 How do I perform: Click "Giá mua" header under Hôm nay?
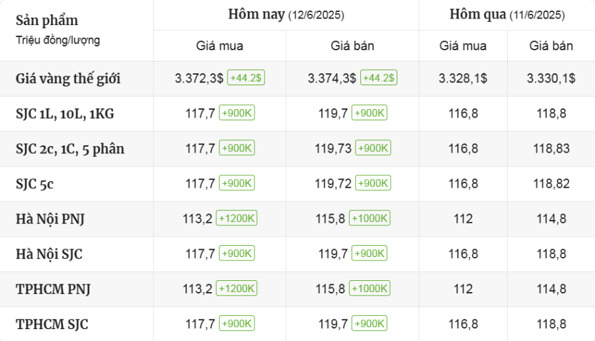(x=219, y=46)
